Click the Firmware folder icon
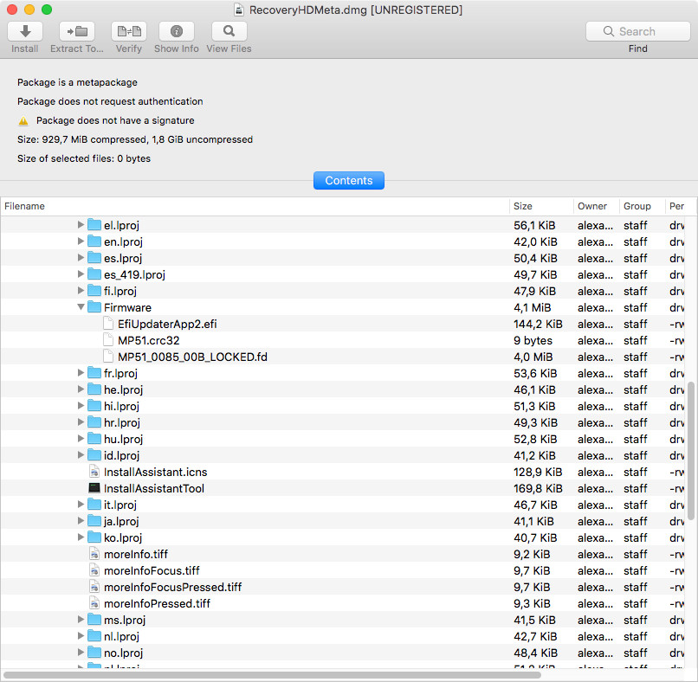The height and width of the screenshot is (682, 698). pos(94,307)
